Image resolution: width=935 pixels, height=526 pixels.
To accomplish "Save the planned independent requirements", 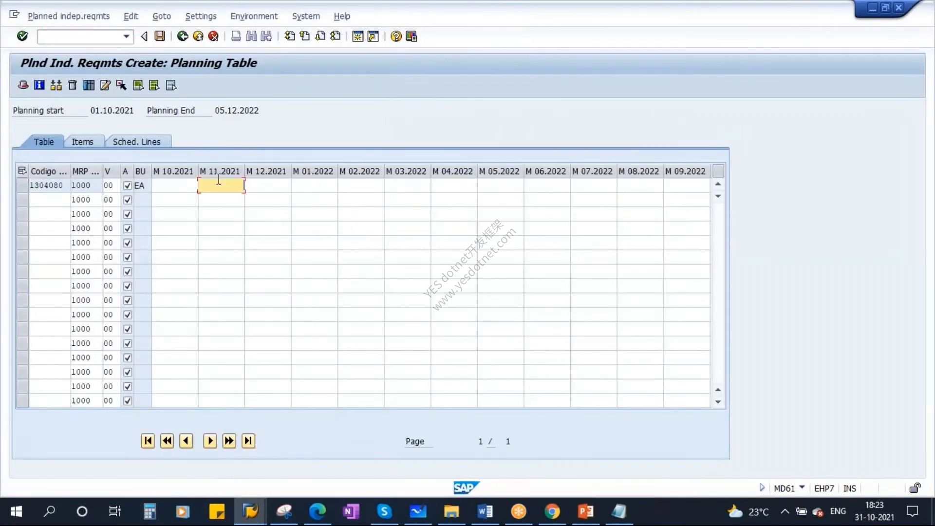I will pos(160,36).
